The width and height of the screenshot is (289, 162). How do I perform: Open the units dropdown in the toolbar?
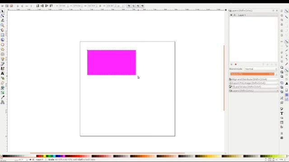pyautogui.click(x=121, y=6)
